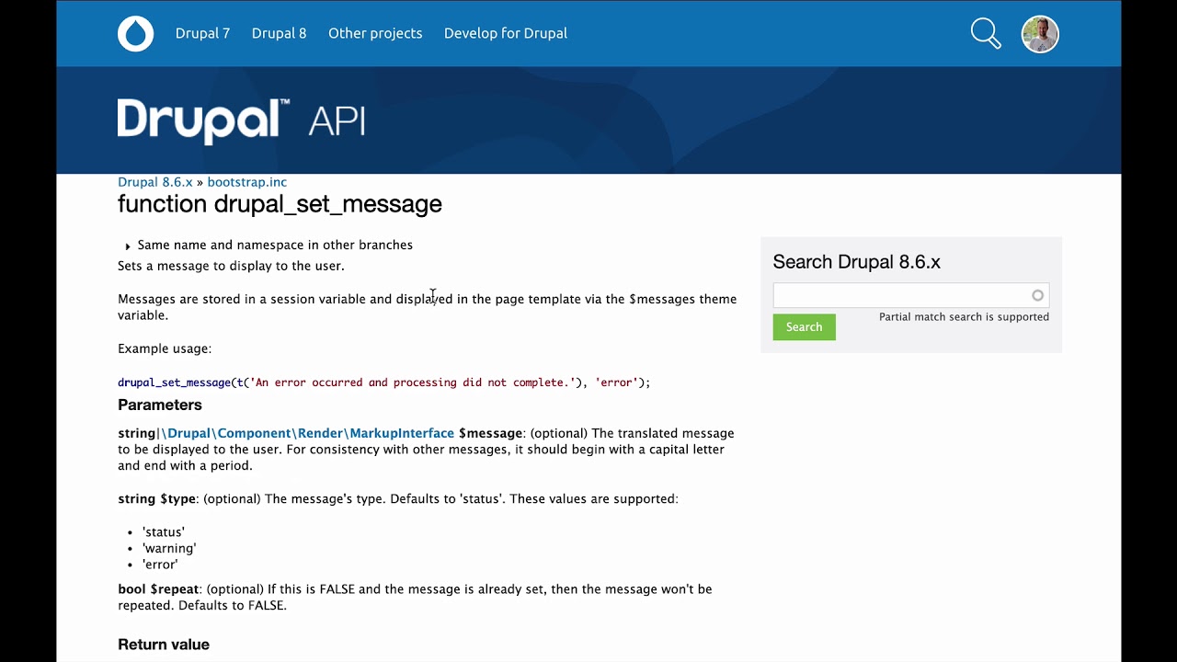Screen dimensions: 1177x662
Task: Select Develop for Drupal menu item
Action: (x=506, y=33)
